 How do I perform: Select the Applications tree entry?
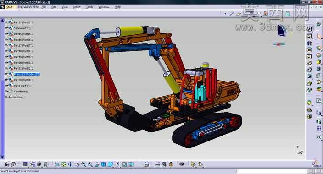pos(16,97)
